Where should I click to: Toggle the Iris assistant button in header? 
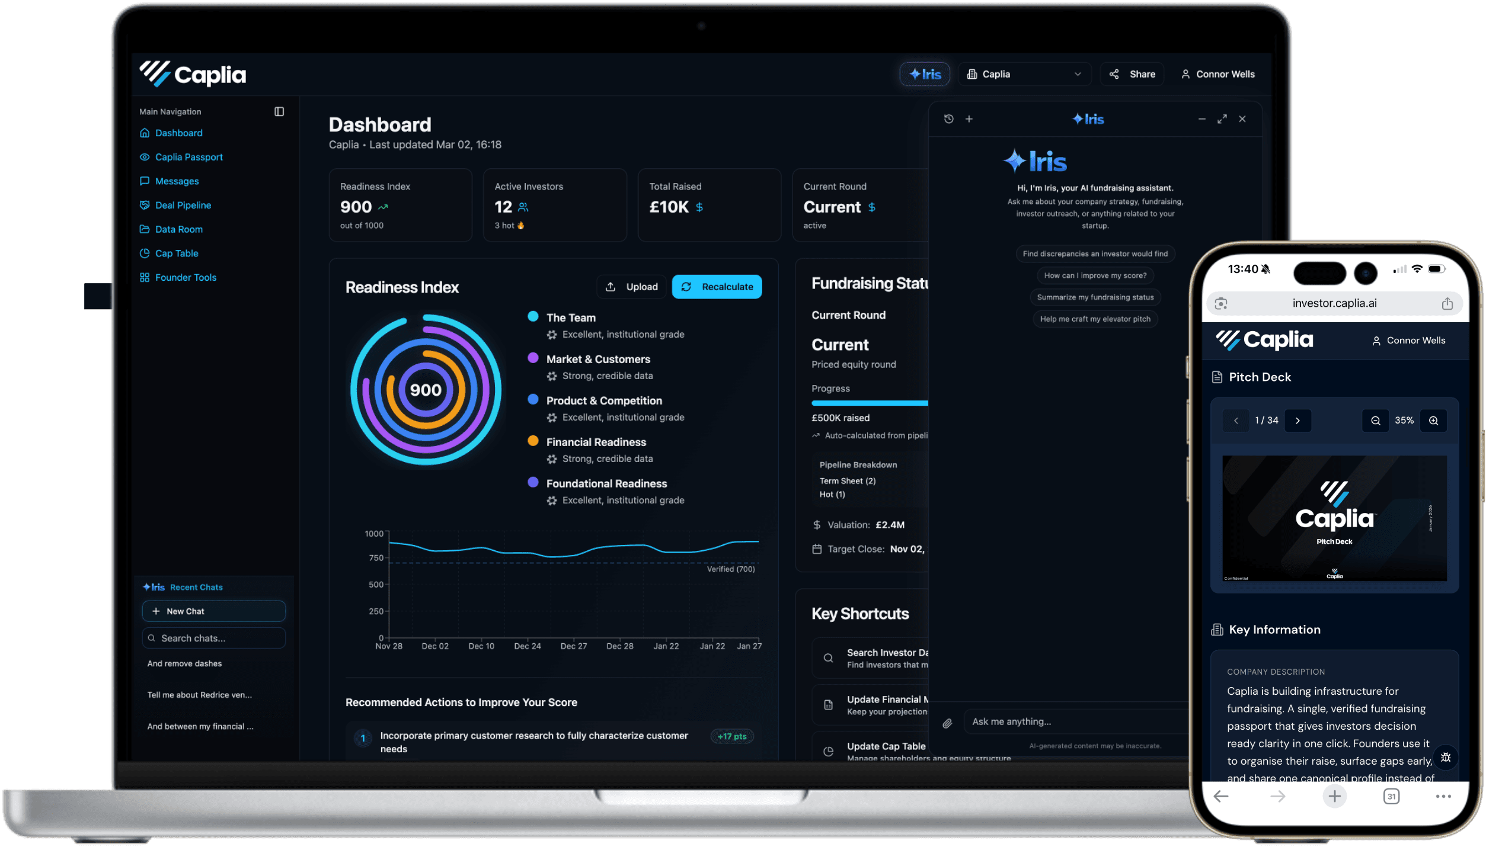click(x=925, y=74)
